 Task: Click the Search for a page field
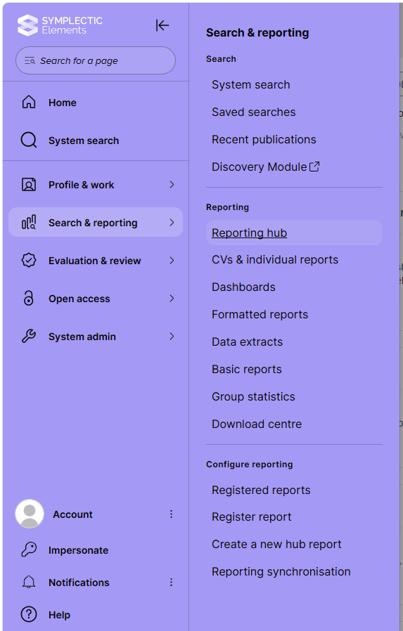(96, 60)
